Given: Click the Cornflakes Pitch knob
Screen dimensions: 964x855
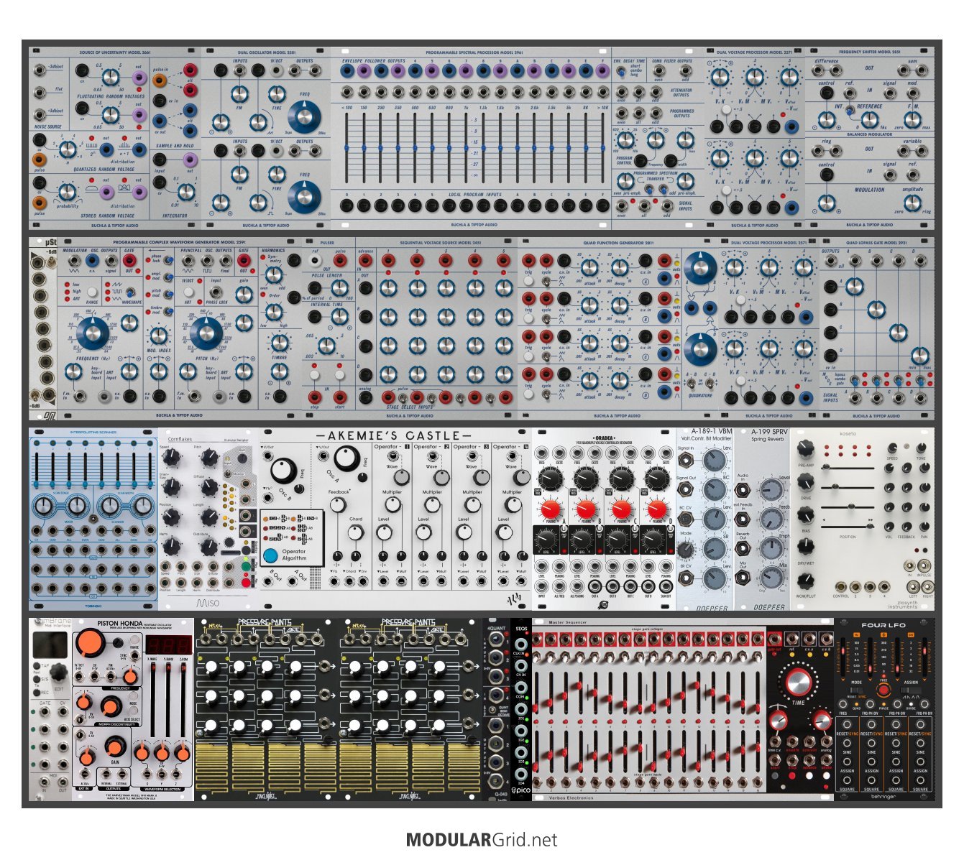Looking at the screenshot, I should pos(208,458).
